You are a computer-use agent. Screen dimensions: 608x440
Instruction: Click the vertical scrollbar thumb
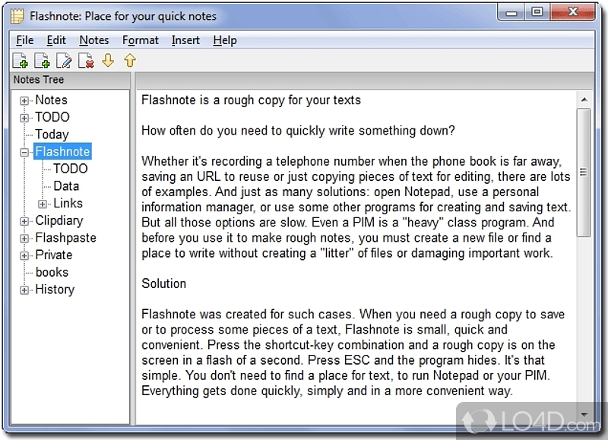pyautogui.click(x=584, y=173)
